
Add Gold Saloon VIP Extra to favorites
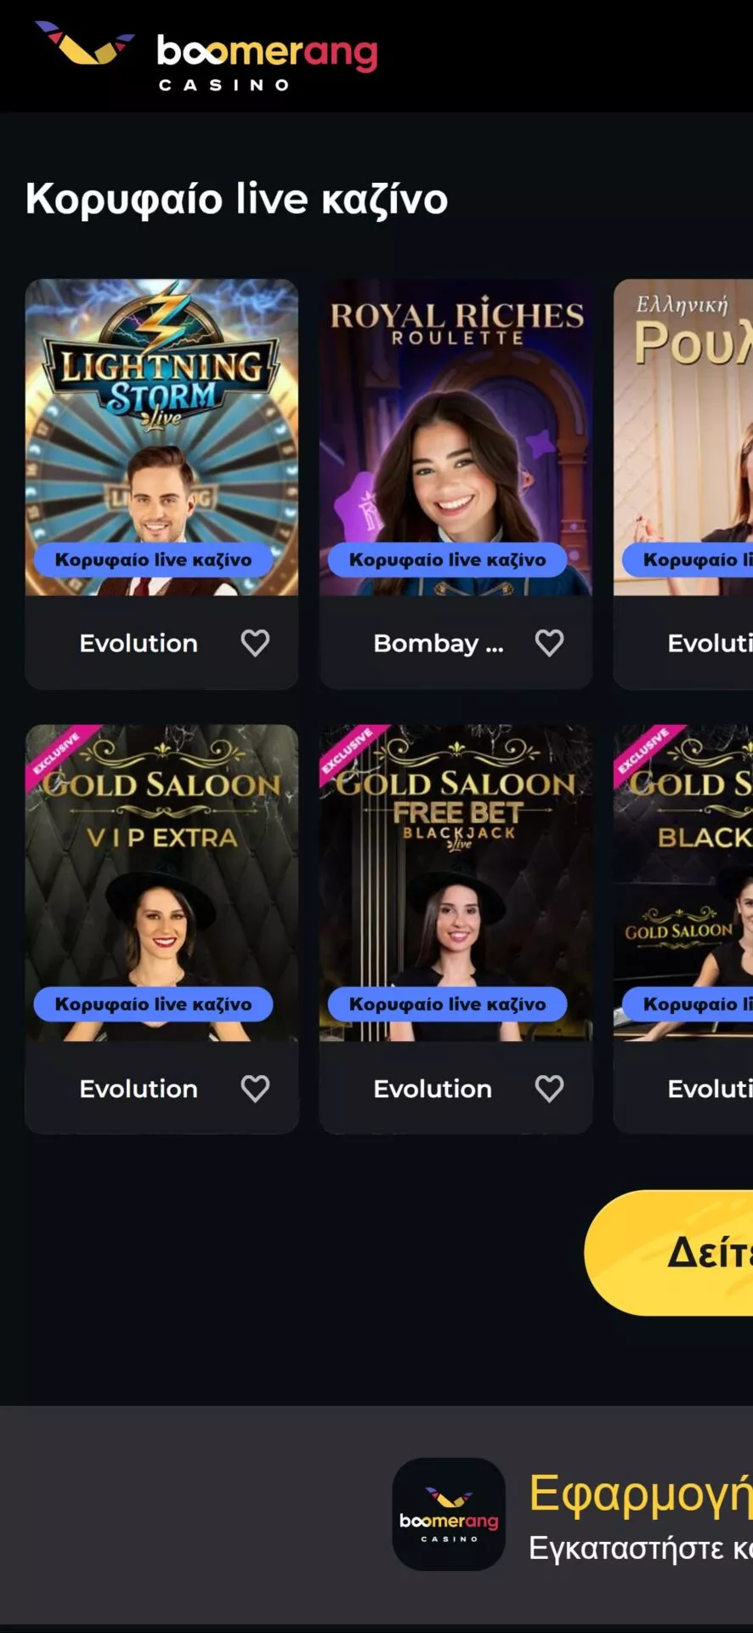tap(255, 1089)
